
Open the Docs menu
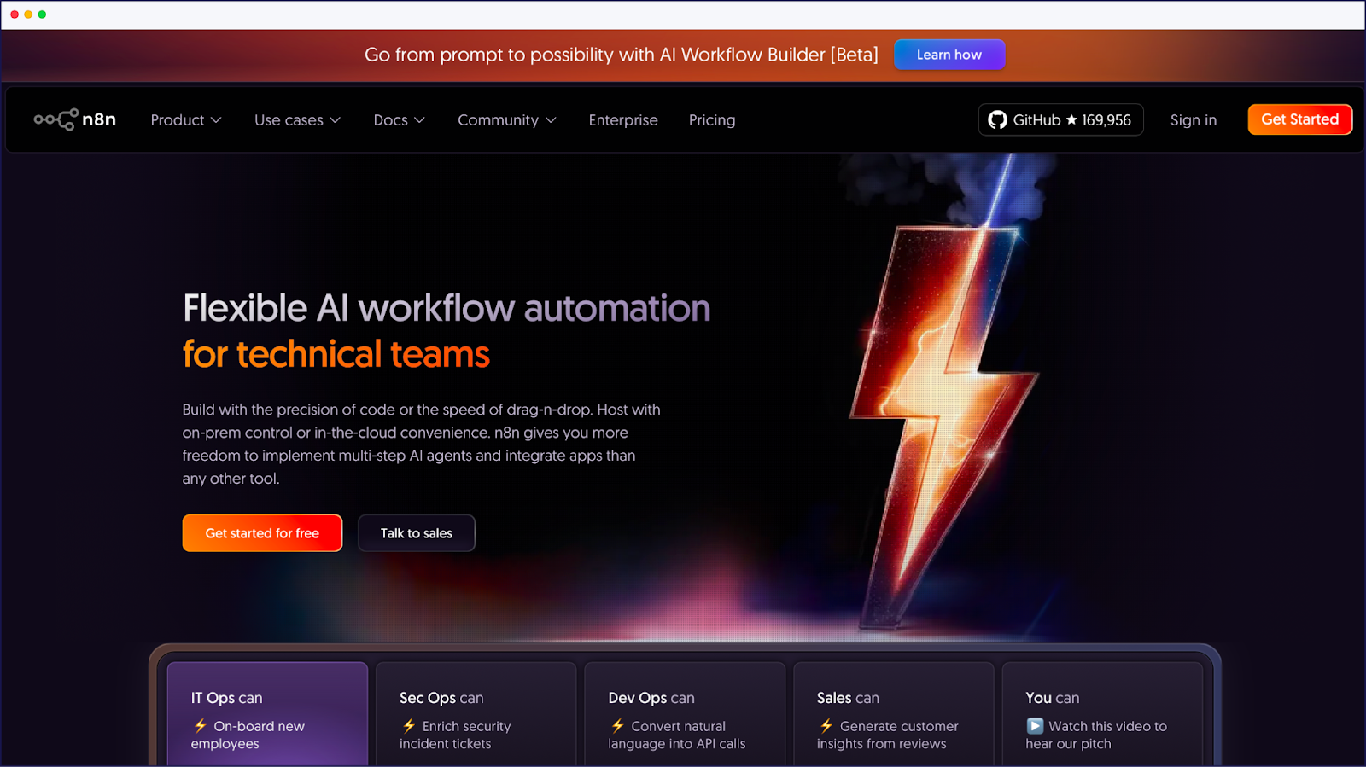pyautogui.click(x=399, y=120)
